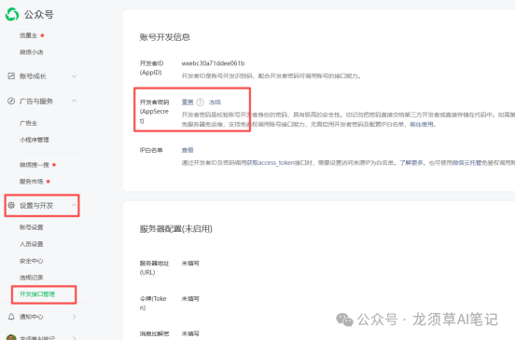Go to 人员设置
Viewport: 515px width, 340px height.
click(31, 244)
